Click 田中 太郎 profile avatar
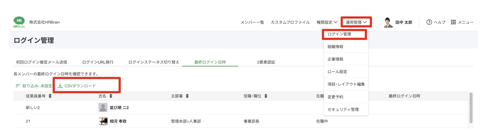The height and width of the screenshot is (140, 480). (x=388, y=22)
